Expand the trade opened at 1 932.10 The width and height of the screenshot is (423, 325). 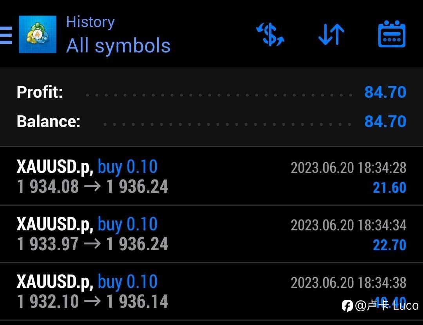211,292
